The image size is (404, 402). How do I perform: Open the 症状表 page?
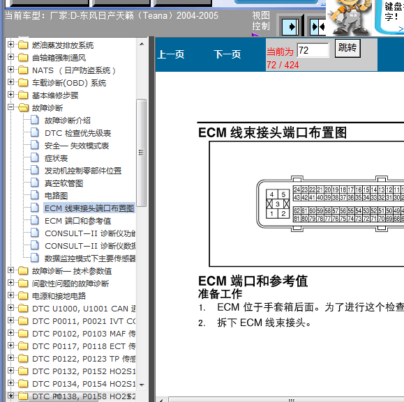[x=56, y=158]
